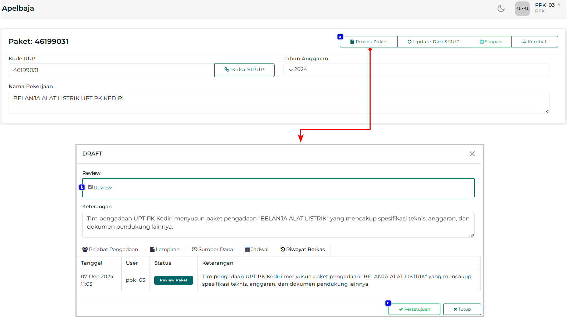Click the Persetujuan approval button

pos(414,309)
